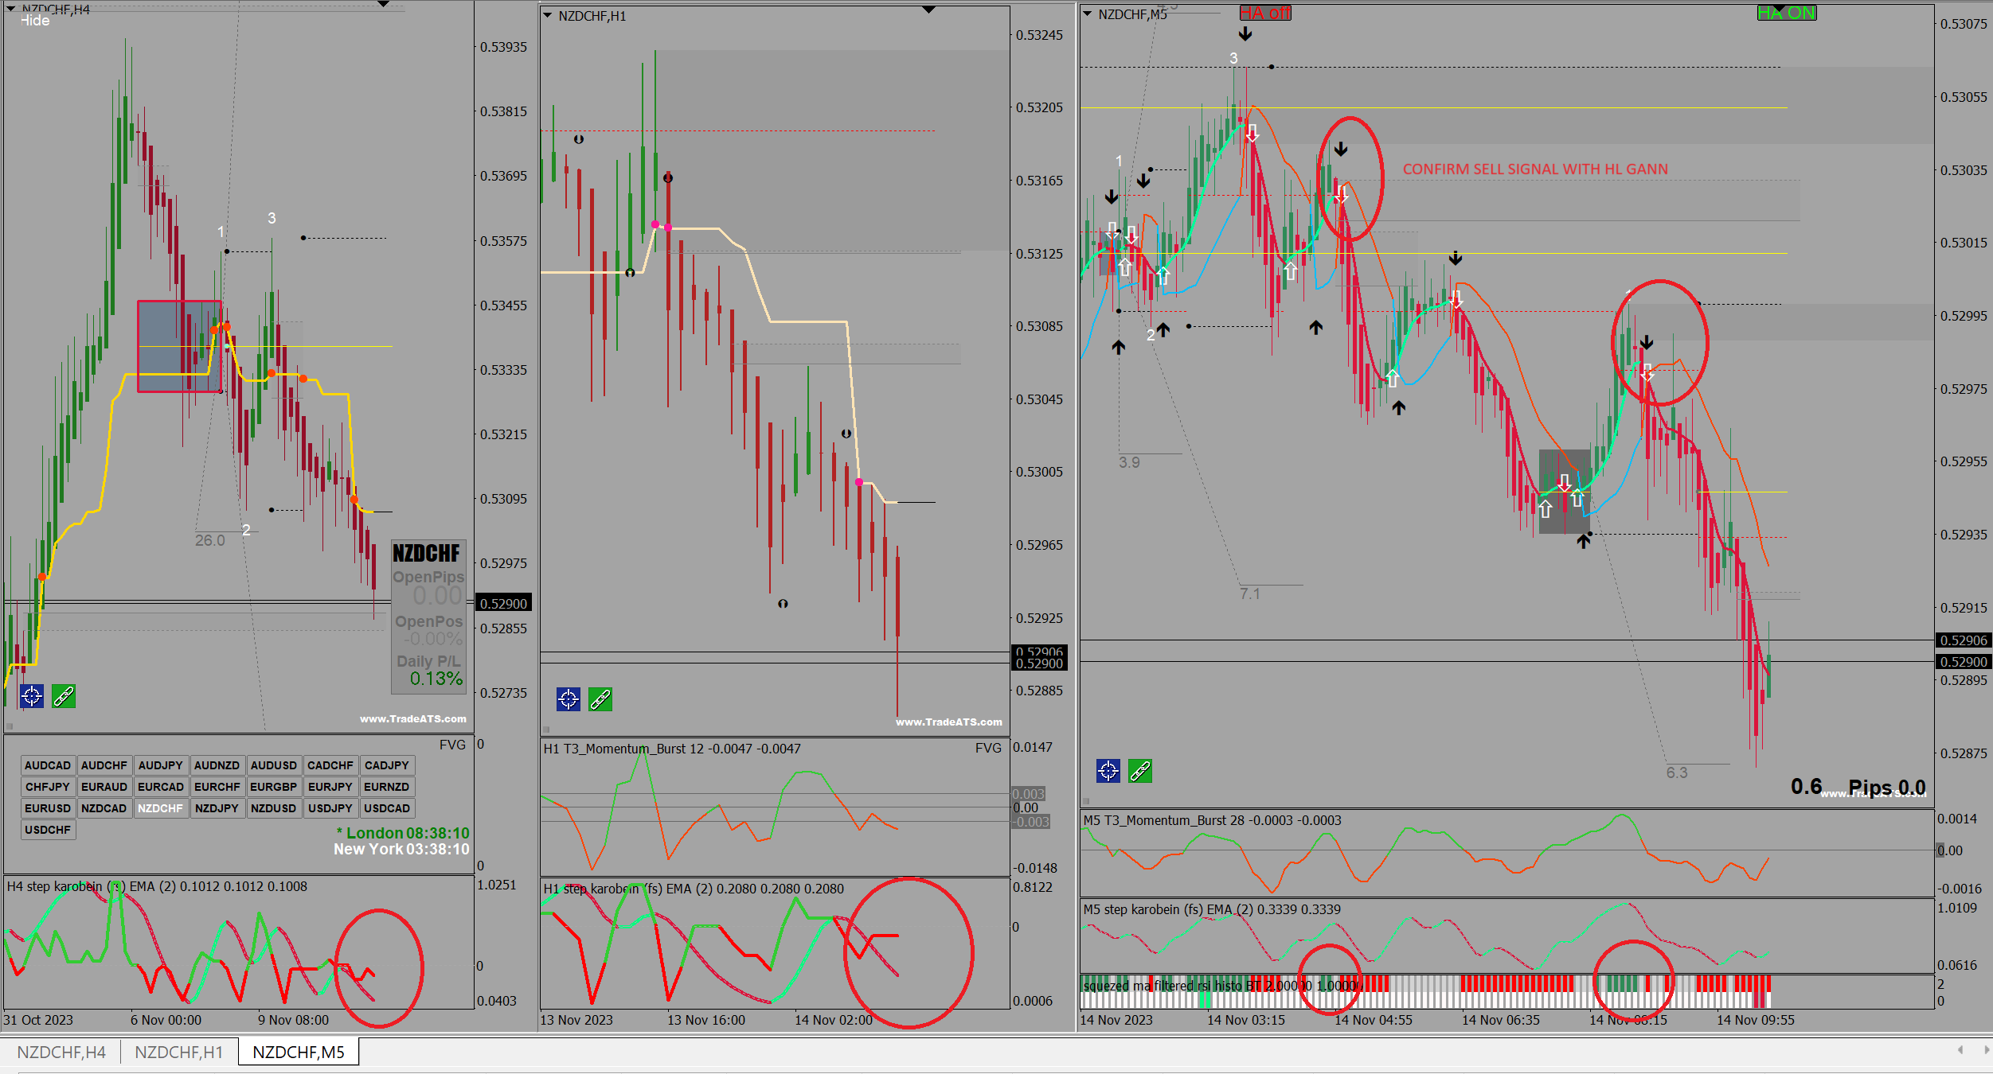This screenshot has width=1993, height=1074.
Task: Click green chain link icon in H1 chart
Action: click(600, 700)
